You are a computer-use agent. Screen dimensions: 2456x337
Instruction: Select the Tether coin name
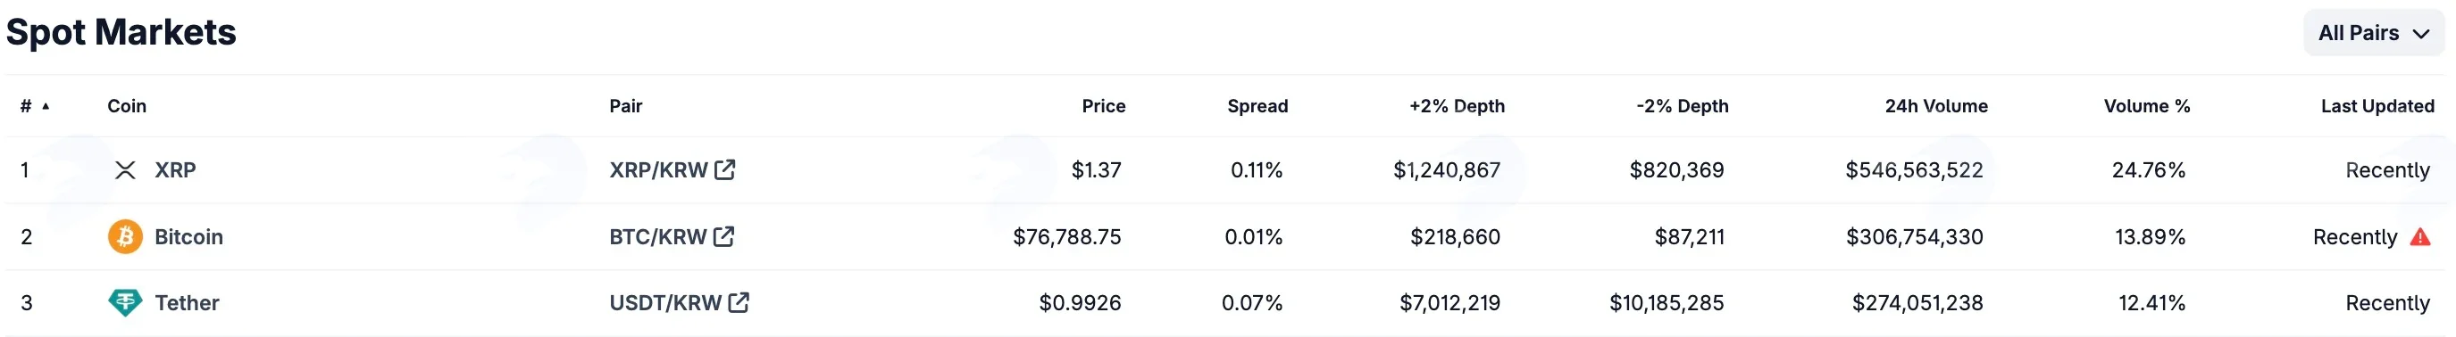click(x=187, y=303)
